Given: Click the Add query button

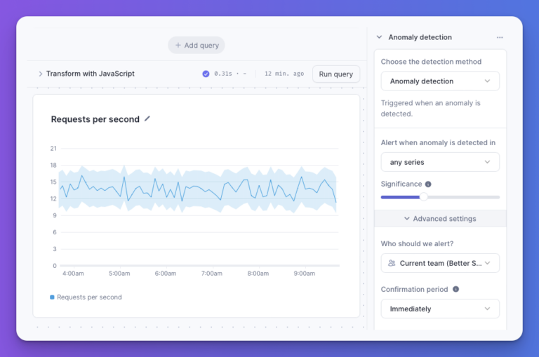Looking at the screenshot, I should coord(197,45).
